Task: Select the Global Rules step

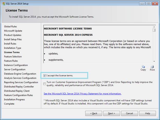Action: click(11, 26)
